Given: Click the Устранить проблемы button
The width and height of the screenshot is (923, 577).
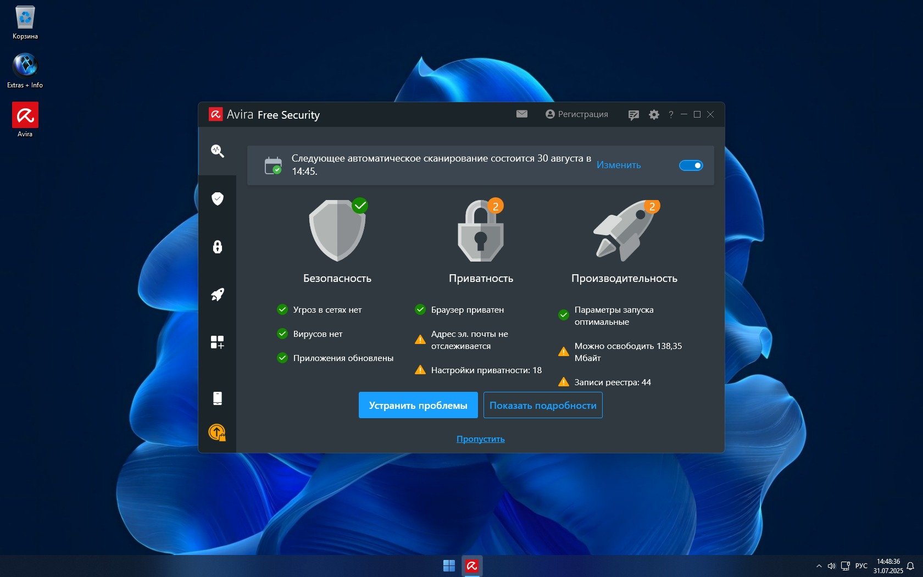Looking at the screenshot, I should coord(418,406).
